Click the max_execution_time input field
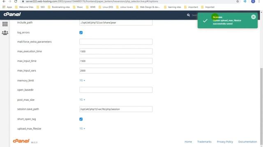This screenshot has height=147, width=263. pos(116,51)
